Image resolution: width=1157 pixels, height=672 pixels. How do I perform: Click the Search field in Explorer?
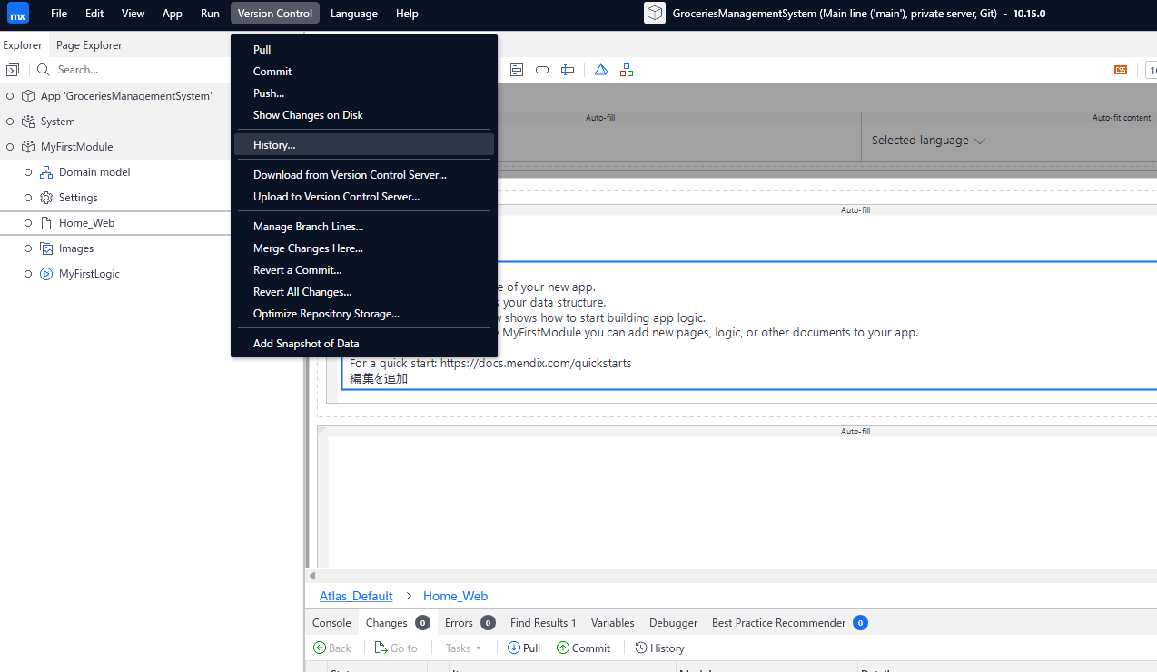109,69
